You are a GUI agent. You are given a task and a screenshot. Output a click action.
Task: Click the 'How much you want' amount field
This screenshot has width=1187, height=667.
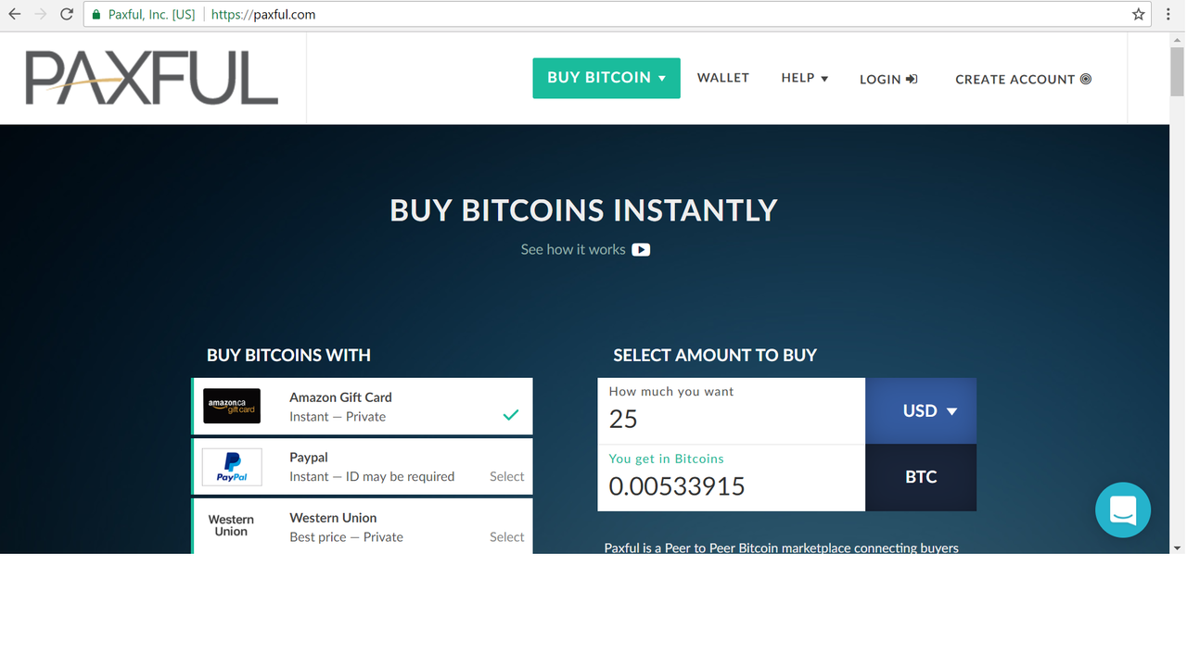coord(731,410)
